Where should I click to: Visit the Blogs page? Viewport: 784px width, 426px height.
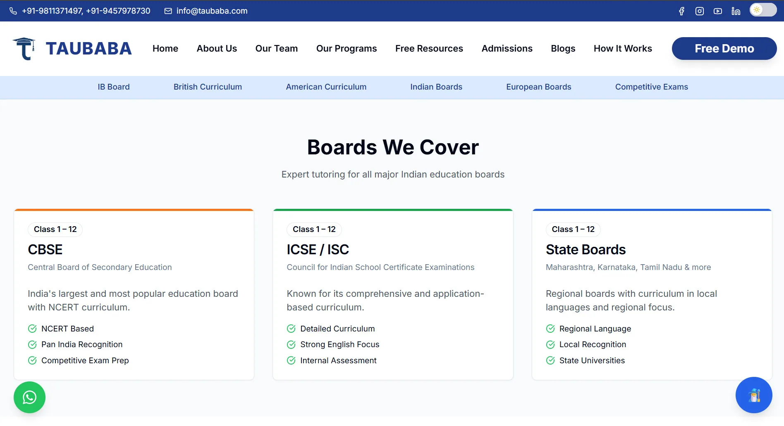point(563,49)
